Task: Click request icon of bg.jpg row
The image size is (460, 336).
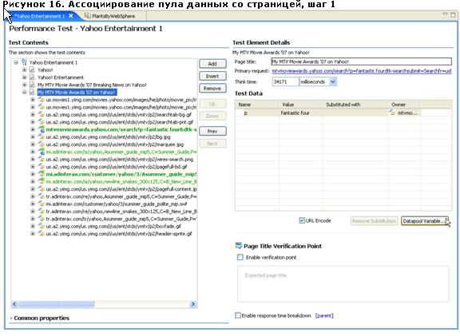Action: pyautogui.click(x=42, y=137)
